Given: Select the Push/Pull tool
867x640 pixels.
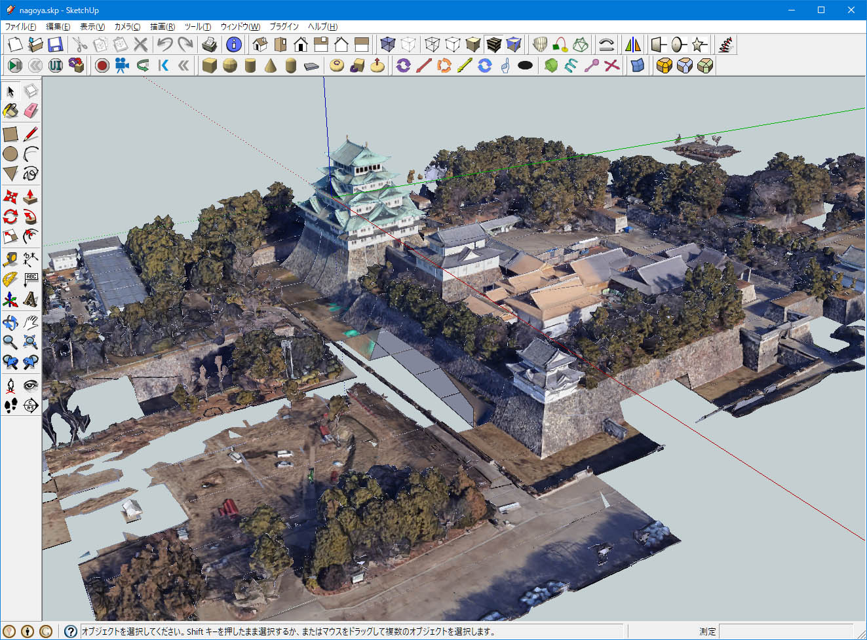Looking at the screenshot, I should coord(31,197).
